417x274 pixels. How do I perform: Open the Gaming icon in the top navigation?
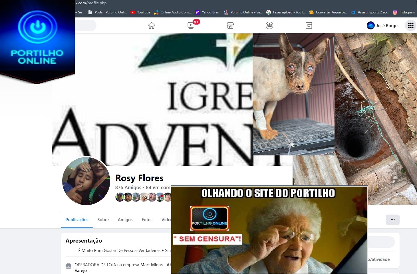[309, 26]
